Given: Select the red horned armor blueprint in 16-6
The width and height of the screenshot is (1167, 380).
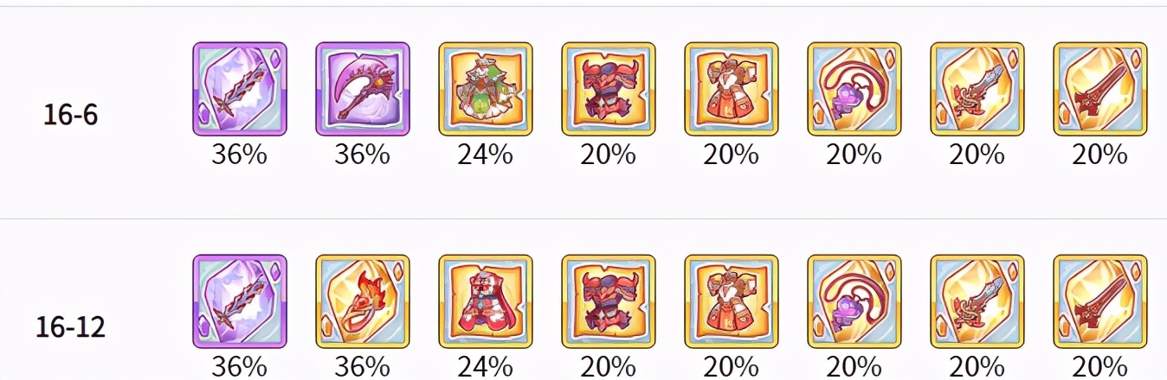Looking at the screenshot, I should pos(609,89).
